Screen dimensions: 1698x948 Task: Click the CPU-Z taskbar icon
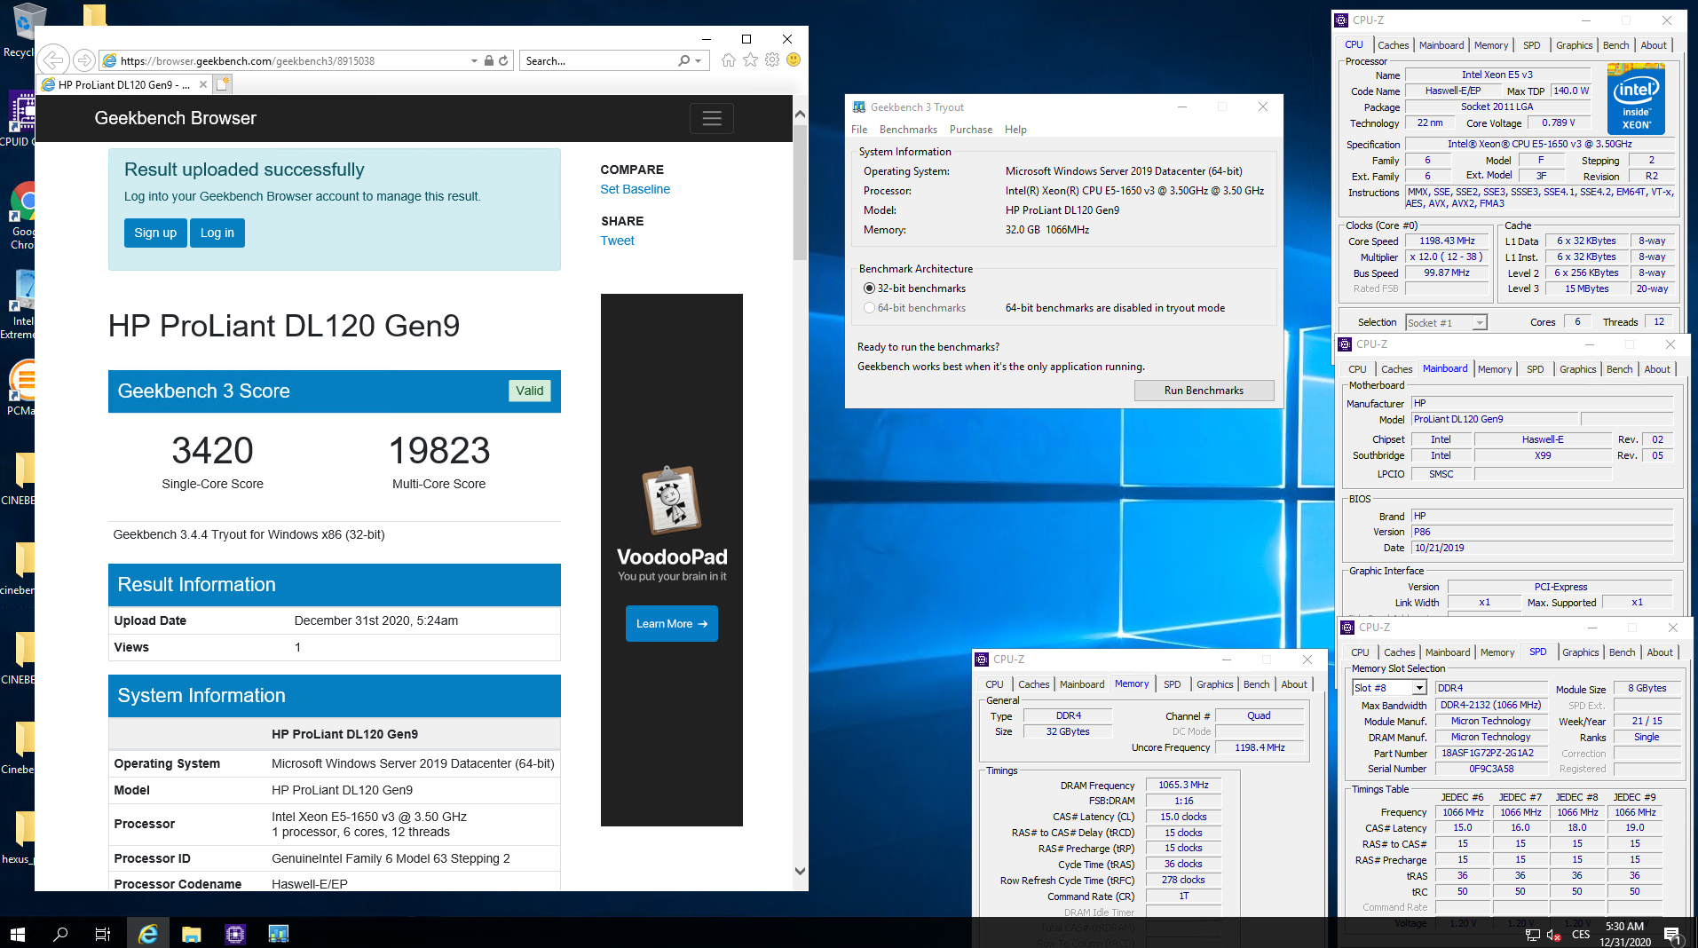[234, 934]
